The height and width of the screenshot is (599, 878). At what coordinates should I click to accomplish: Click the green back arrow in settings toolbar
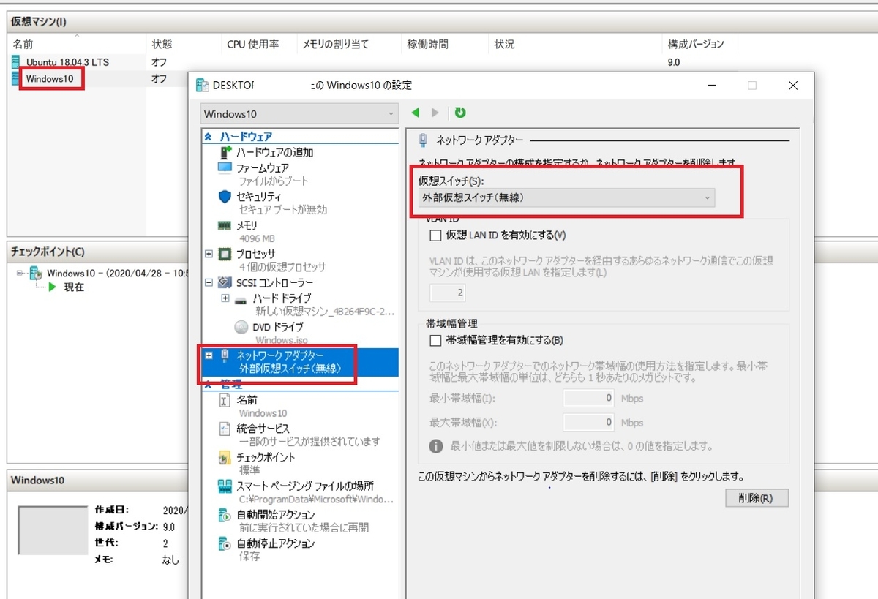pyautogui.click(x=416, y=113)
